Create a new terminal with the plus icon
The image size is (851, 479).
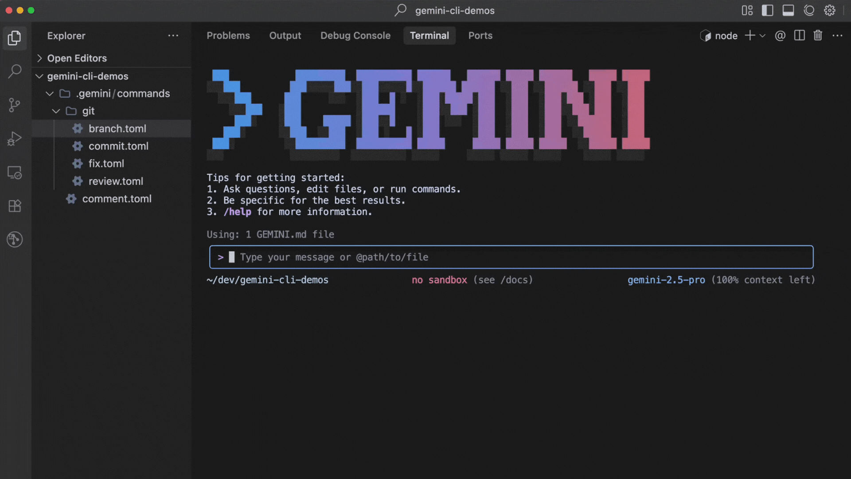tap(750, 35)
